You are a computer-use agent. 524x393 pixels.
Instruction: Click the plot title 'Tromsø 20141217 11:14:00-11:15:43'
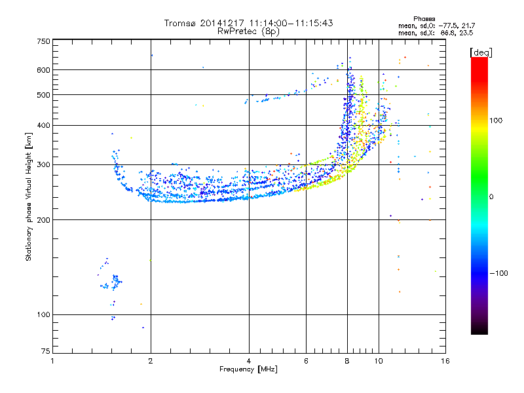pyautogui.click(x=248, y=23)
